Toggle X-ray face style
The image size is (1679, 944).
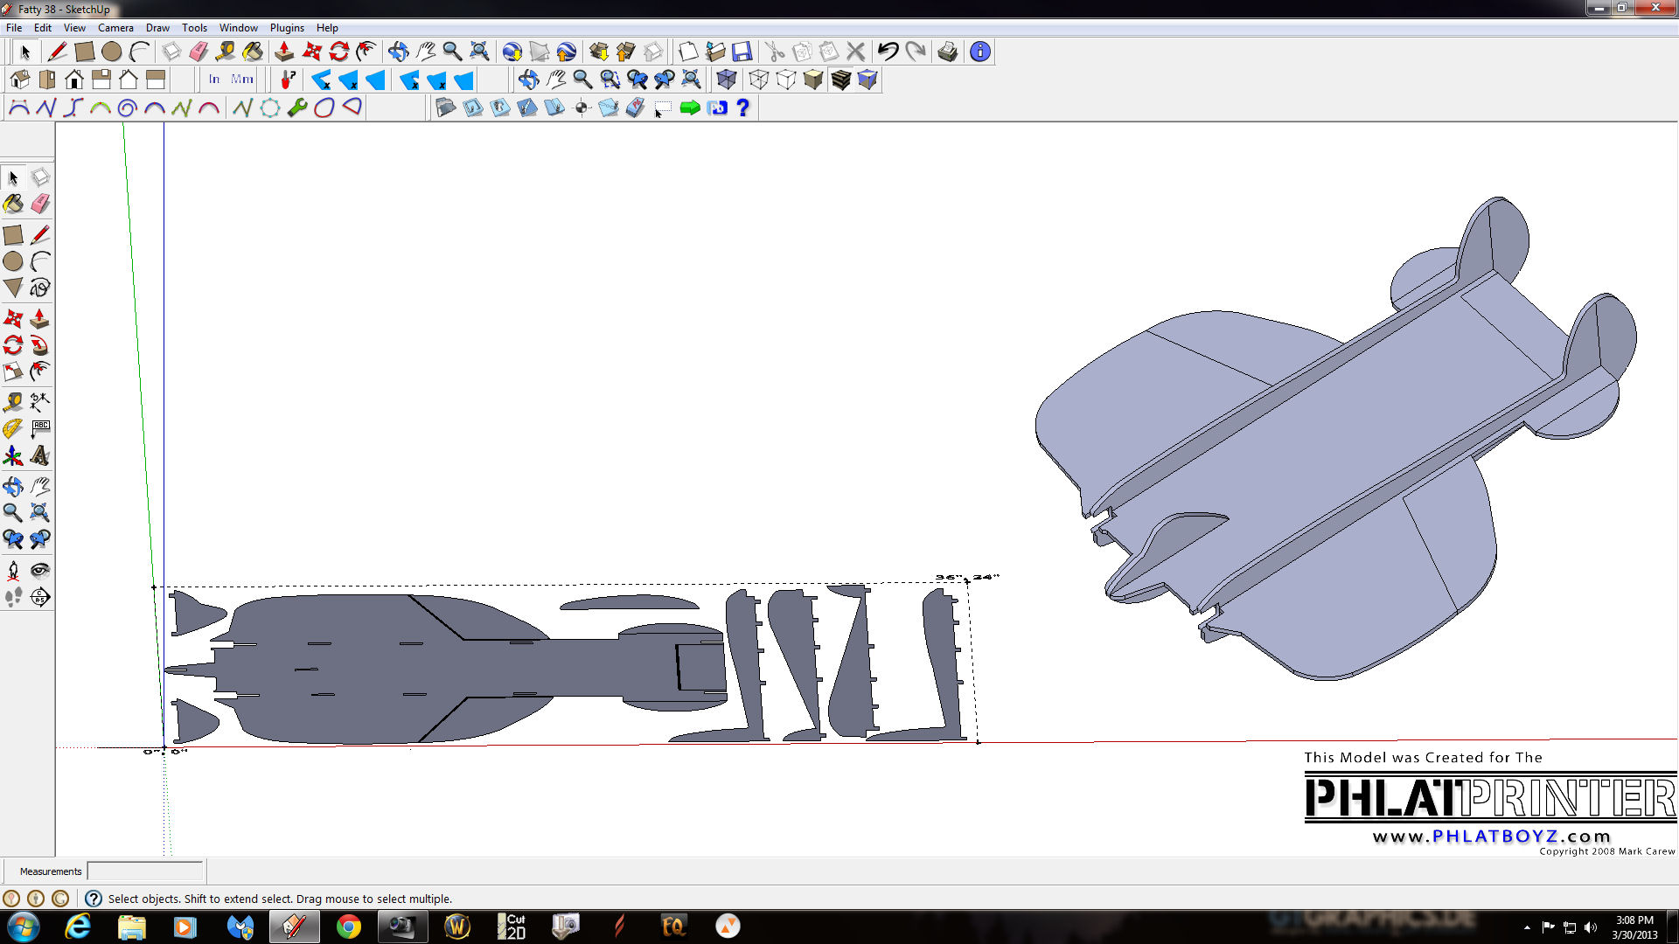726,80
